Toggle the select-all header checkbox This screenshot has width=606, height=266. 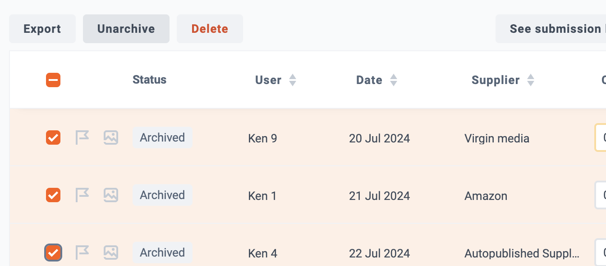(x=53, y=80)
